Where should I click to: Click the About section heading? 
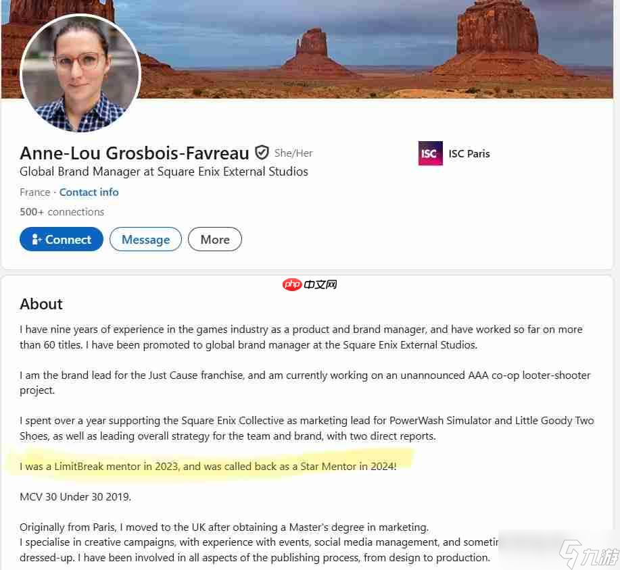41,304
